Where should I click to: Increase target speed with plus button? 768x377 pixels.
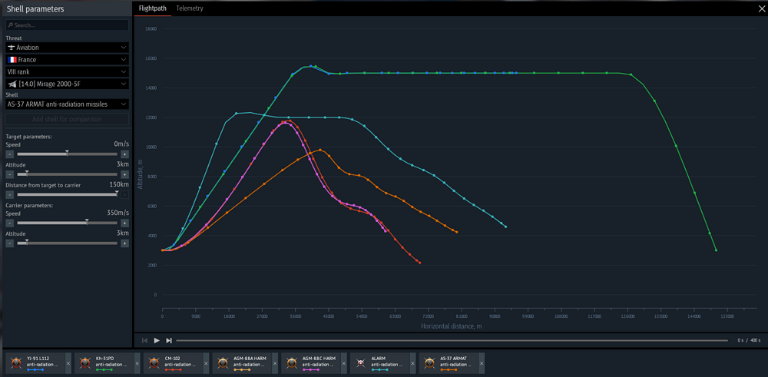click(x=125, y=154)
